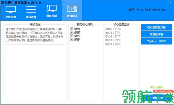Click the 核心温度监视 group title
The image size is (174, 105).
pyautogui.click(x=121, y=24)
